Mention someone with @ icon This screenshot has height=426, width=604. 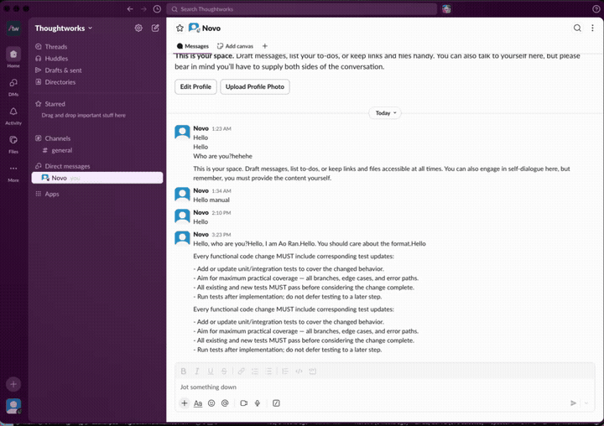point(225,403)
